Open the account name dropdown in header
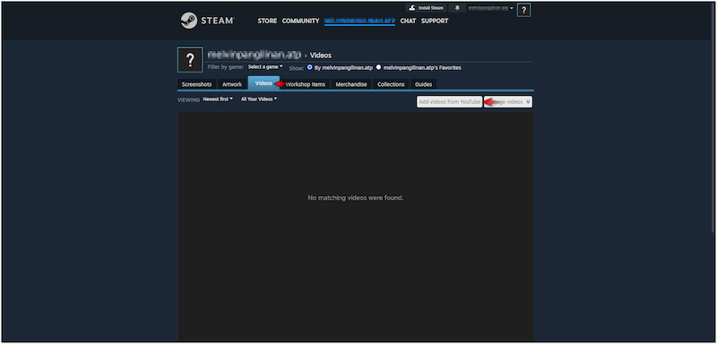 490,8
